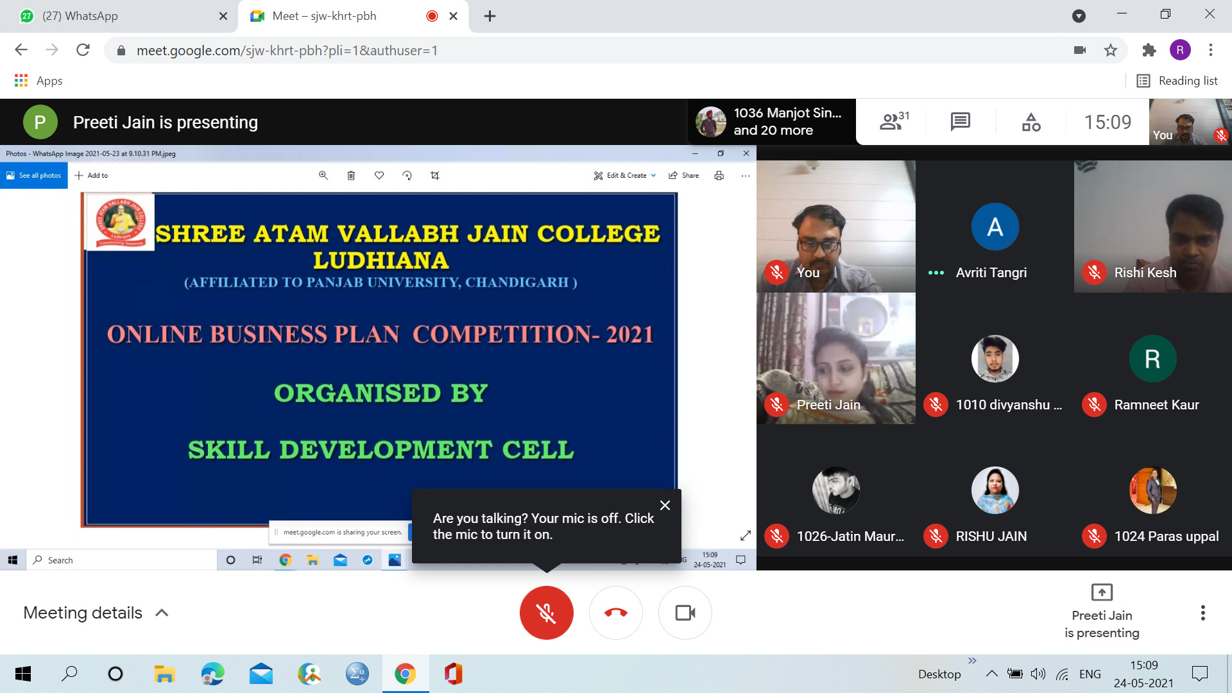1232x693 pixels.
Task: Open the meeting chat icon
Action: 961,121
